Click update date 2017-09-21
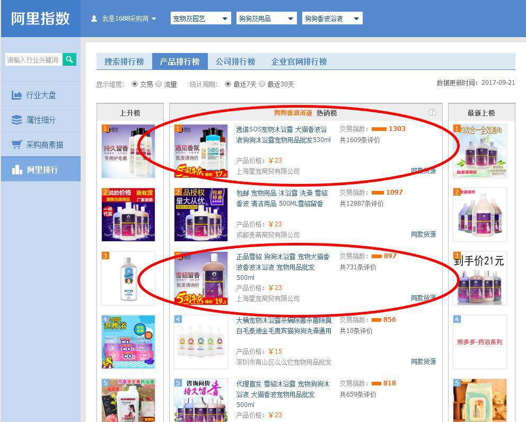The image size is (526, 422). pos(498,83)
